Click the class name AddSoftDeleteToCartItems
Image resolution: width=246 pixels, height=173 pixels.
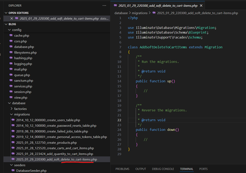163,47
